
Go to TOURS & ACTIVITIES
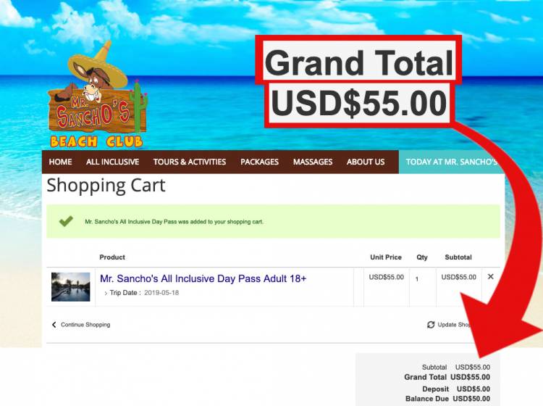[x=190, y=162]
